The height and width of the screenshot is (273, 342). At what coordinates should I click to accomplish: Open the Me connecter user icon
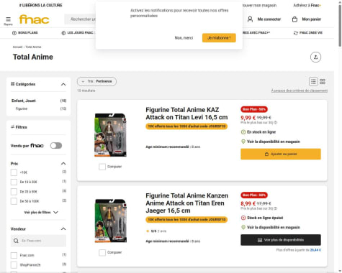pos(250,19)
